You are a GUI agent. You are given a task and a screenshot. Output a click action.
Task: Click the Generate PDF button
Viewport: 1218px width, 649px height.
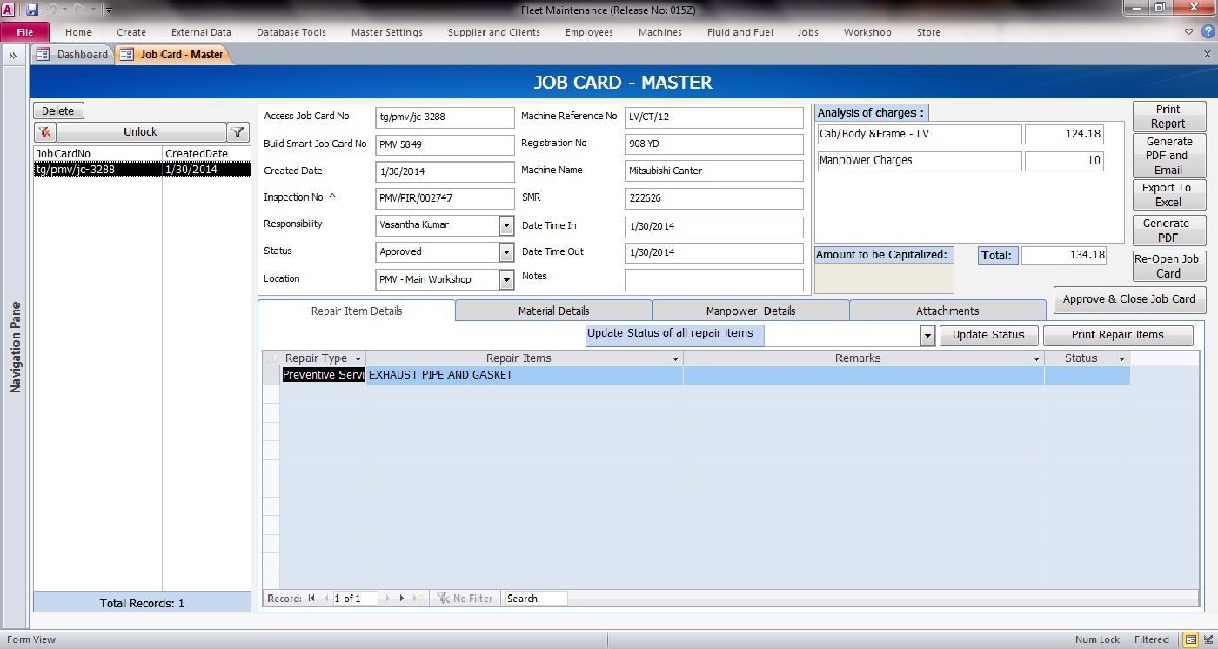click(1168, 231)
